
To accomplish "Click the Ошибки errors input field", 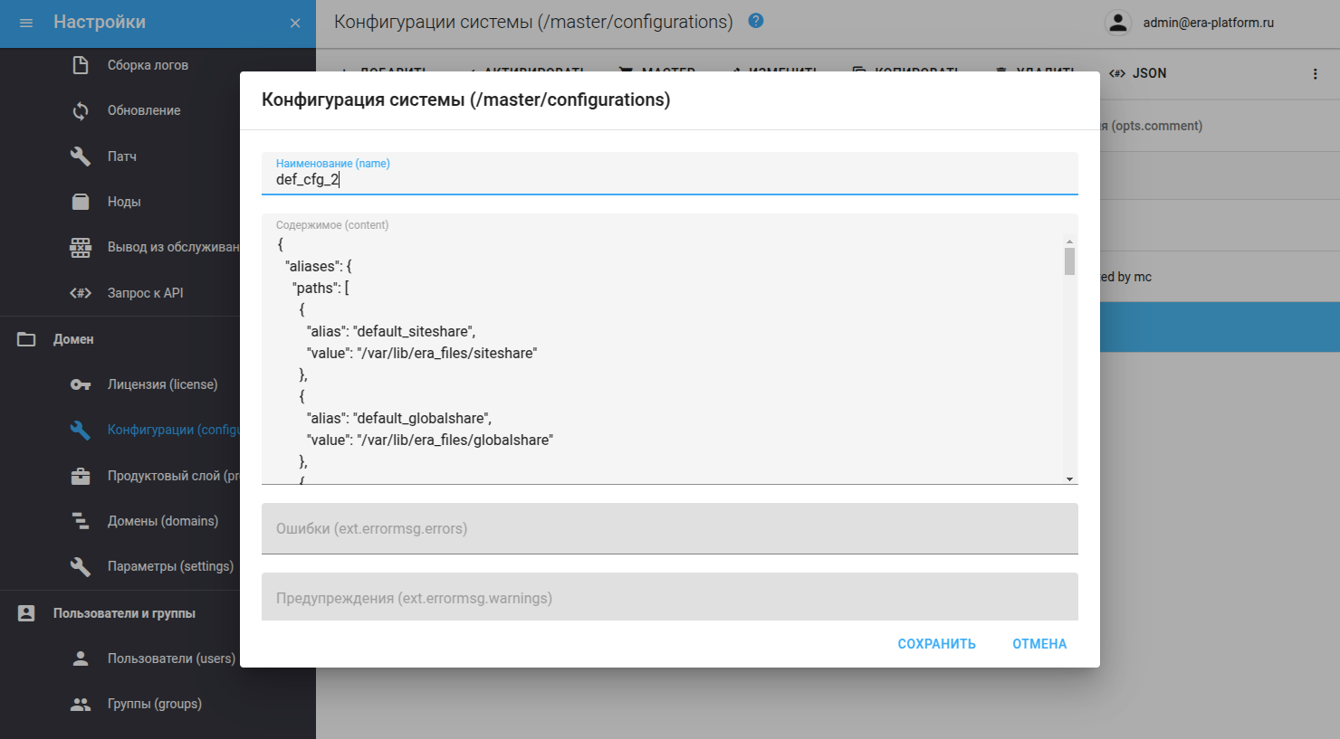I will coord(669,528).
